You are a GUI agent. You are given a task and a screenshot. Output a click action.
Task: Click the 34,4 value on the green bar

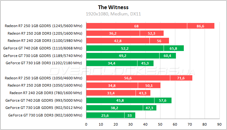pyautogui.click(x=112, y=63)
